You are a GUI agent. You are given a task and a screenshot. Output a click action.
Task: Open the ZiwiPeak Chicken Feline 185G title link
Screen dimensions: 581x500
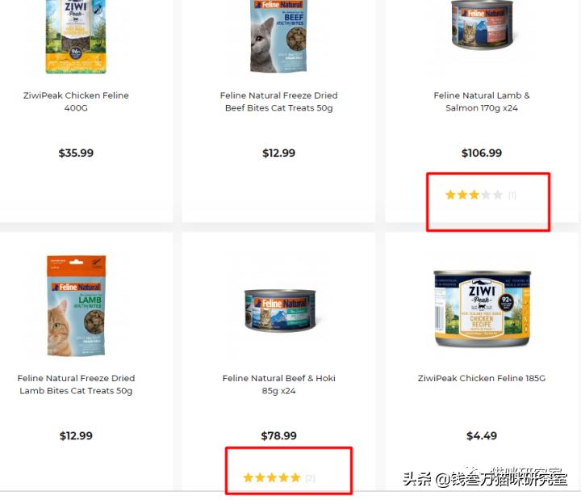482,378
